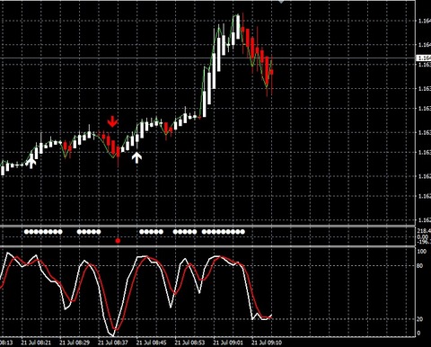Image resolution: width=431 pixels, height=347 pixels.
Task: Click the stochastic '0' level label
Action: 418,334
